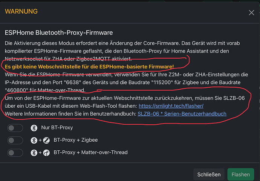Turn on the BT-Proxy + Matter-over-Thread switch

point(15,153)
